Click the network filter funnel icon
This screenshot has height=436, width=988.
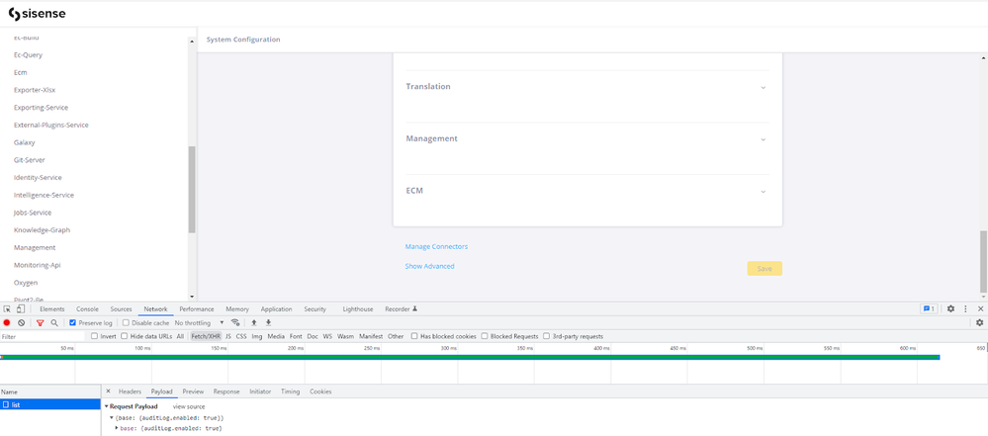[x=40, y=323]
